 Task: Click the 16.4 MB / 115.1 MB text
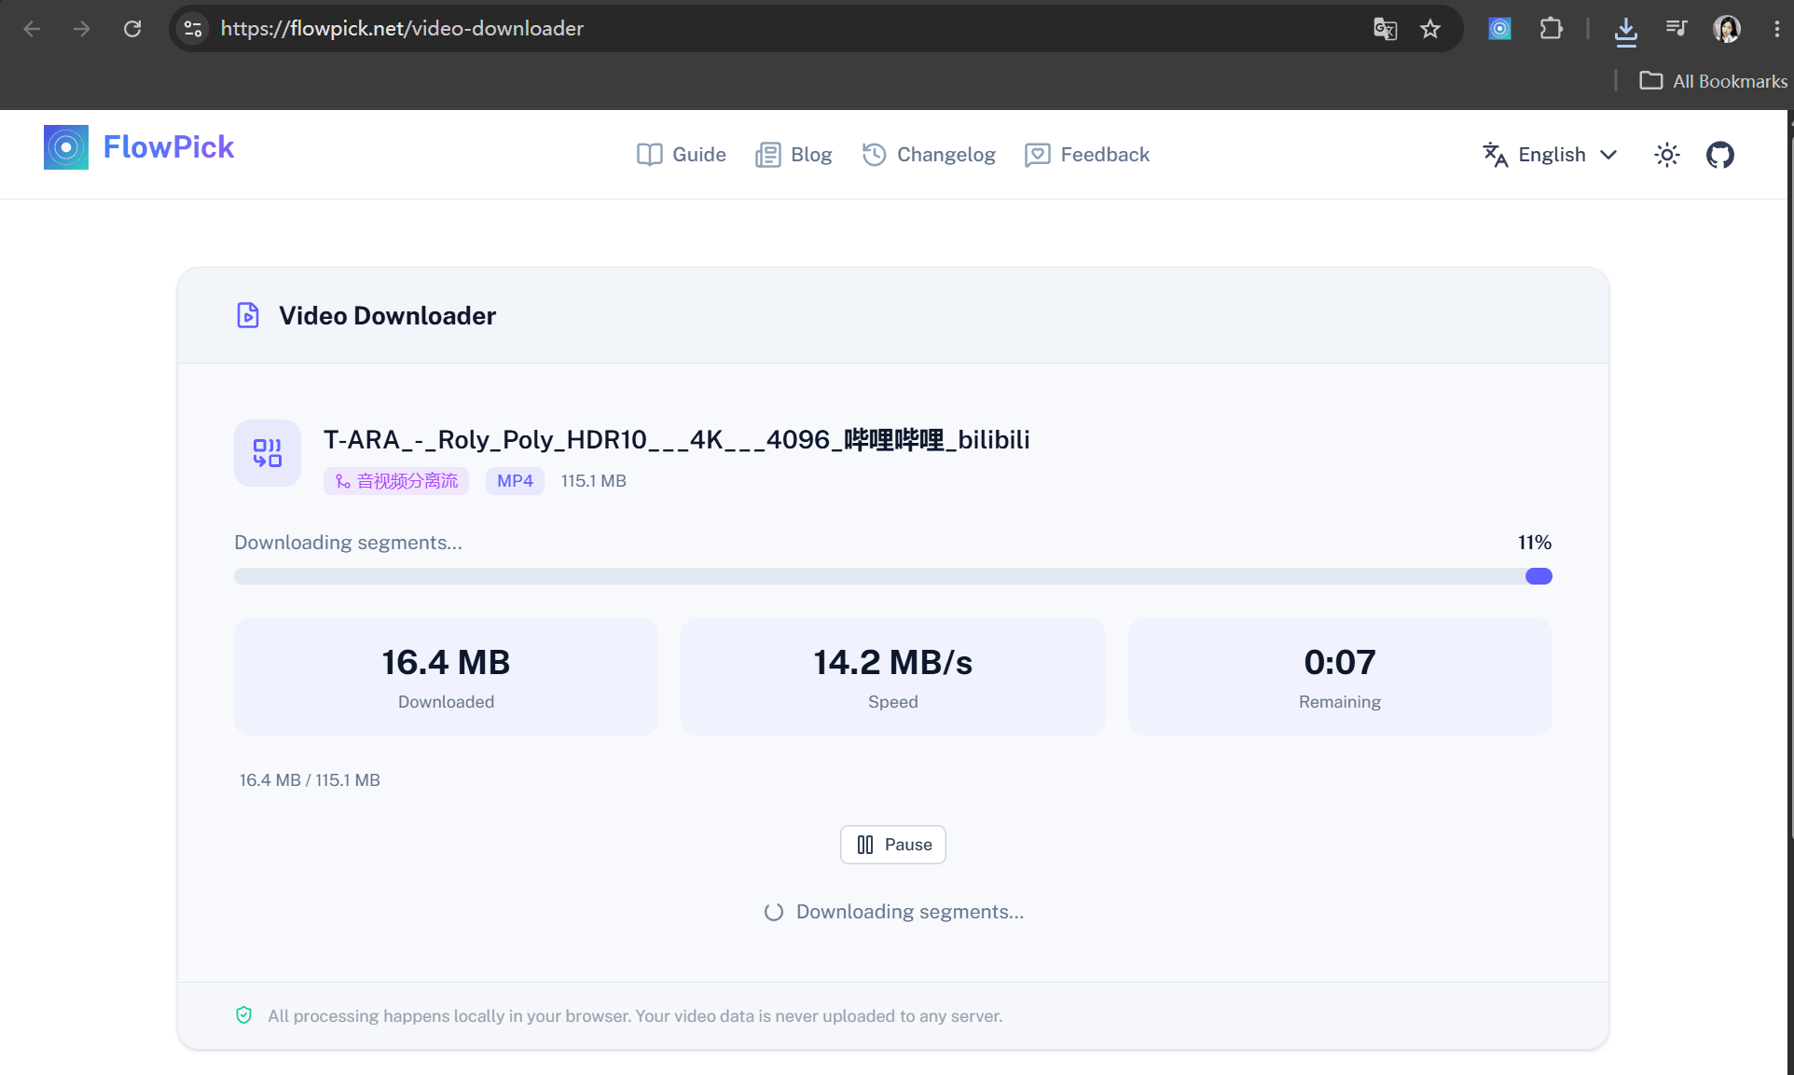point(310,780)
